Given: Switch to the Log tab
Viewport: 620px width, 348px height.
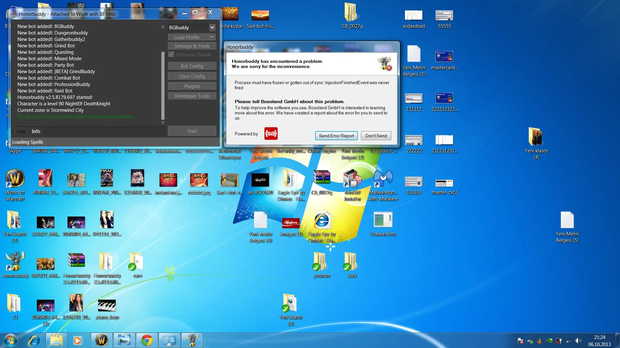Looking at the screenshot, I should point(21,131).
